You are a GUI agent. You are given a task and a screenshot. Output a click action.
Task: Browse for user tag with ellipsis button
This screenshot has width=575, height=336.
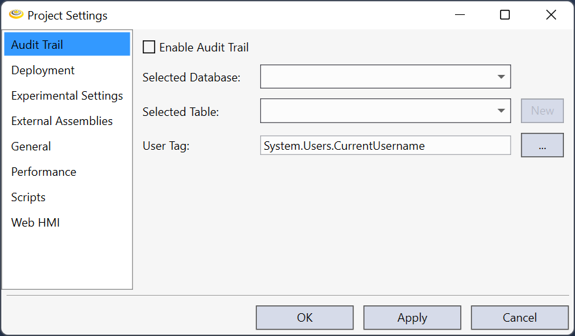[x=542, y=146]
